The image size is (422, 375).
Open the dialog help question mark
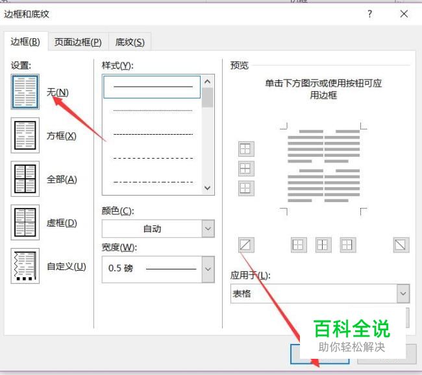tap(370, 14)
